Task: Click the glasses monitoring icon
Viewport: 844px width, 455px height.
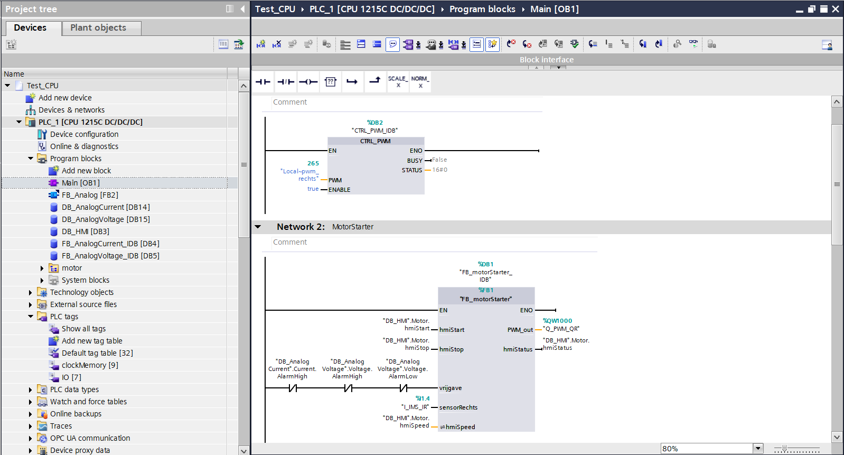Action: click(693, 44)
